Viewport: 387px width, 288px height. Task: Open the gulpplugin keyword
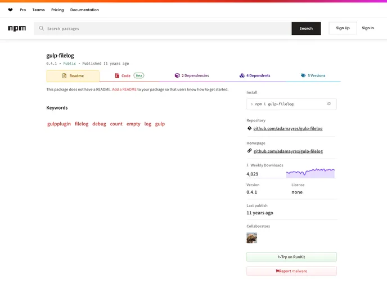[59, 124]
